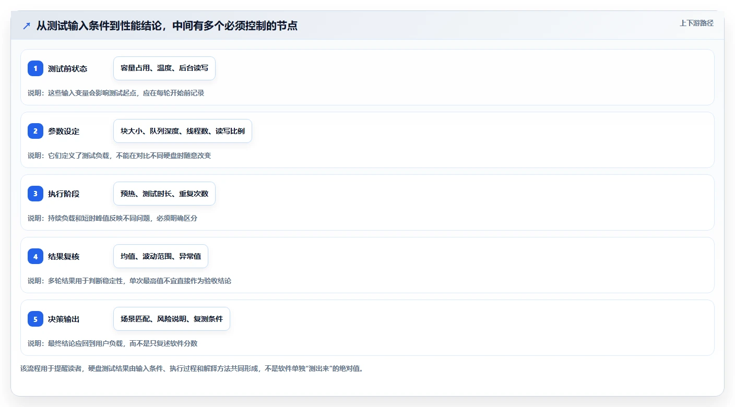
Task: Click step number 5 badge
Action: [35, 319]
